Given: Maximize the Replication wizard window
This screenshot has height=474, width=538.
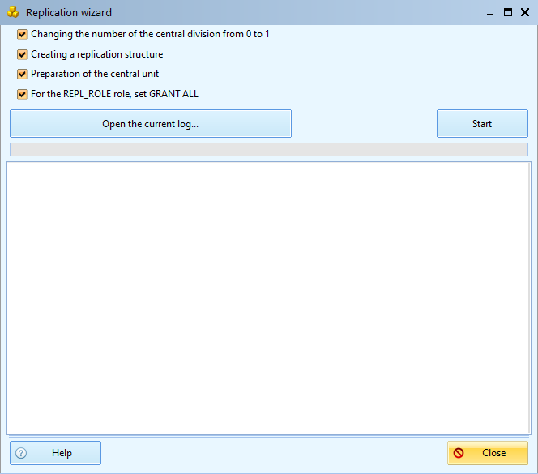Looking at the screenshot, I should (x=507, y=12).
